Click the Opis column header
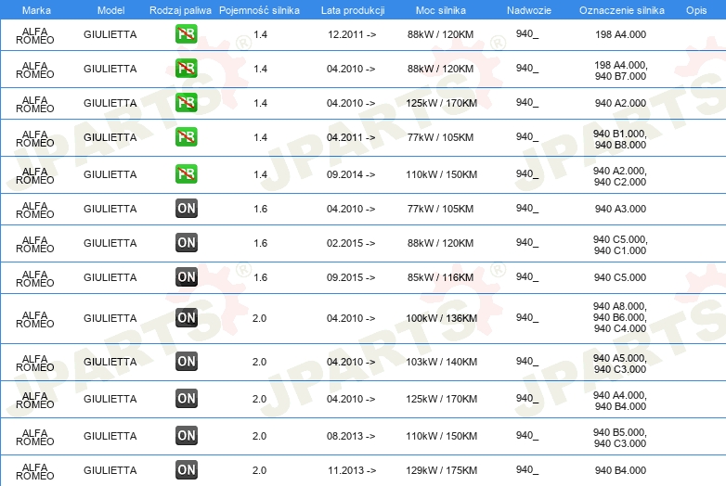This screenshot has height=486, width=726. click(x=696, y=10)
